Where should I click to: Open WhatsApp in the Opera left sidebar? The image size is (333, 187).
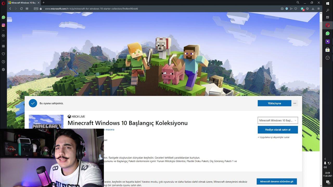(3, 17)
